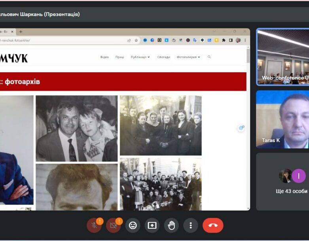Click the share page icon in address bar
Viewport: 309px width, 241px height.
pyautogui.click(x=129, y=40)
